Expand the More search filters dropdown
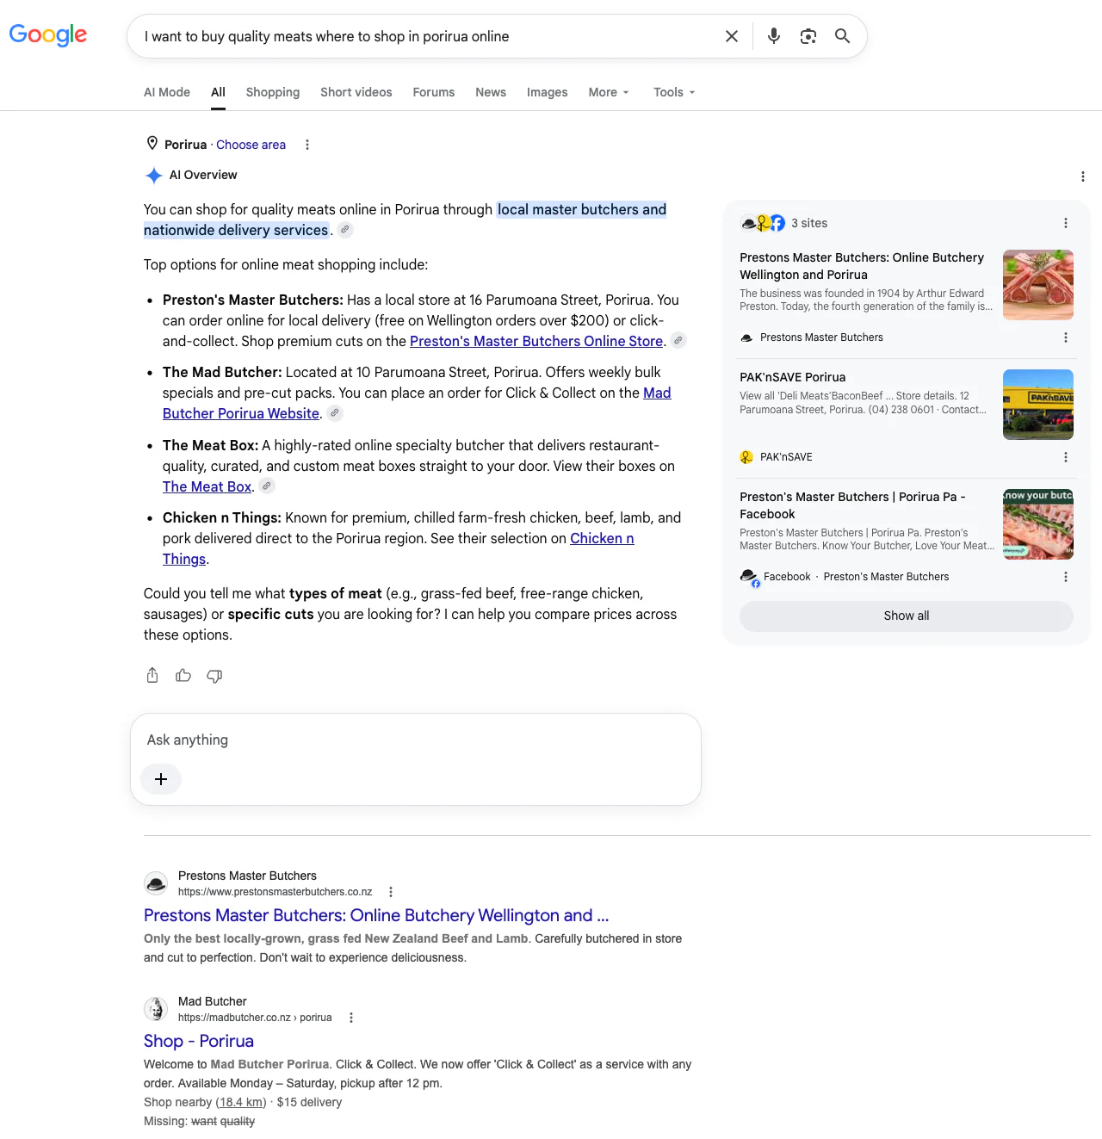This screenshot has height=1139, width=1102. (x=609, y=92)
